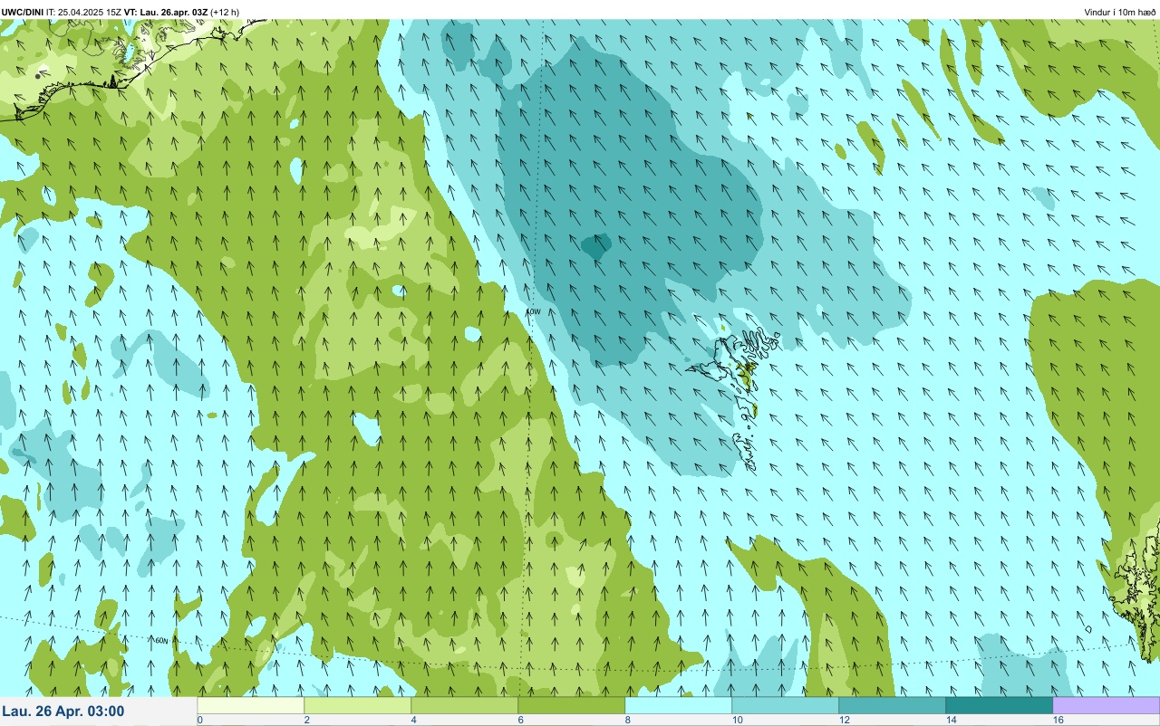
Task: Click the dark teal 14–16 legend swatch
Action: 1000,705
